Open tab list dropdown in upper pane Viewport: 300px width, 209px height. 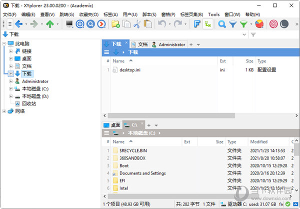[198, 45]
